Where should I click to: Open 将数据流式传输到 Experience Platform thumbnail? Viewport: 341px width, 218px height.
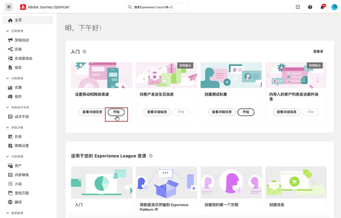click(x=166, y=183)
